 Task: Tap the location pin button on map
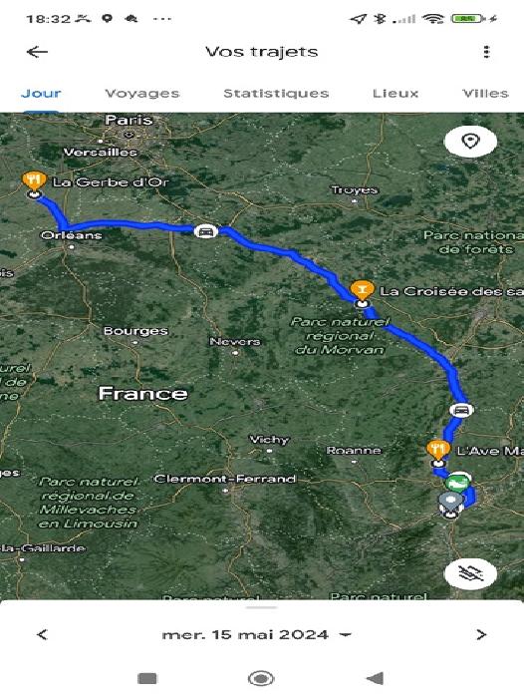pyautogui.click(x=470, y=142)
